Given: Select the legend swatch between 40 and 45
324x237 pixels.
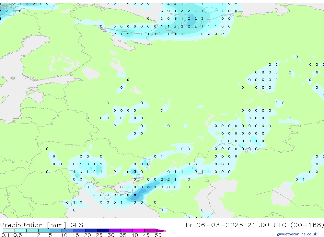Looking at the screenshot, I should [x=138, y=231].
